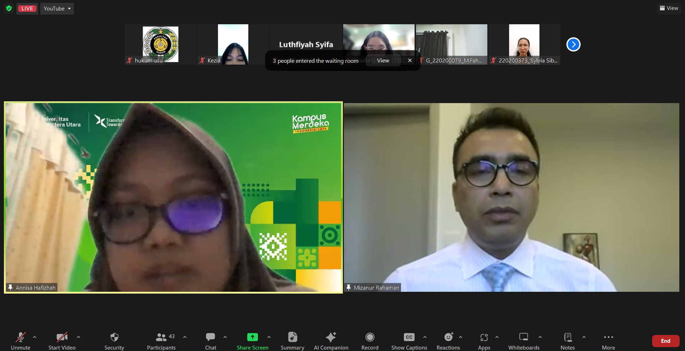Open the More options ellipsis
The height and width of the screenshot is (351, 685).
coord(608,337)
